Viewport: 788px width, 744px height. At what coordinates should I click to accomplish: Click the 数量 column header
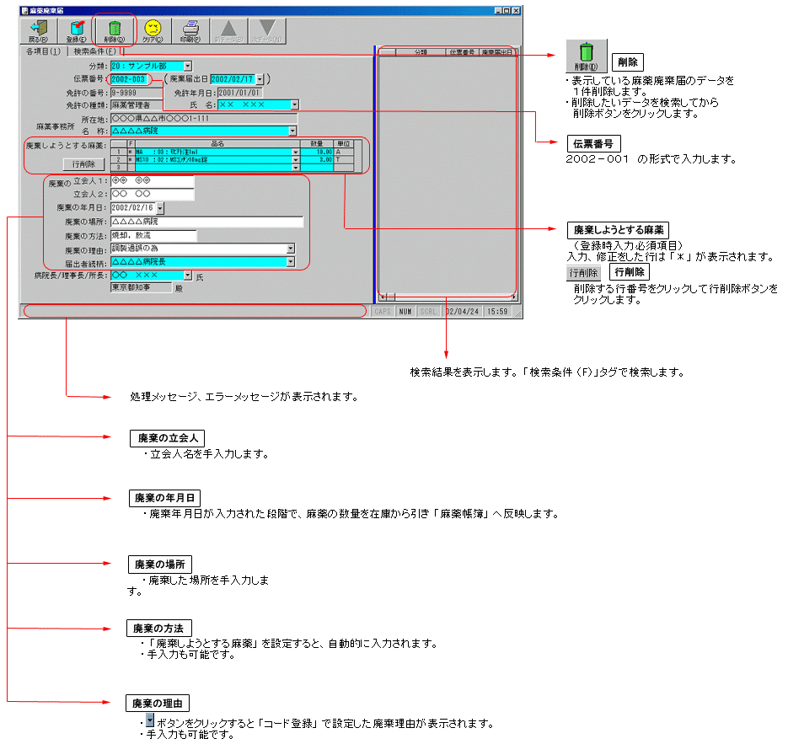point(317,144)
